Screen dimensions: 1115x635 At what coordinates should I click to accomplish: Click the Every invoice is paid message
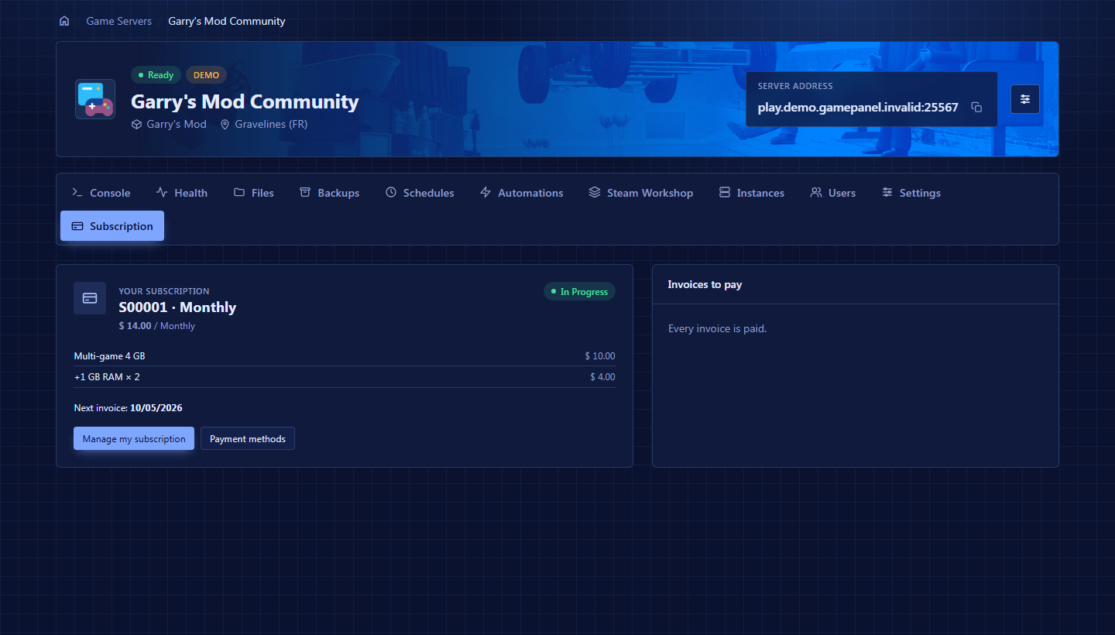[717, 329]
